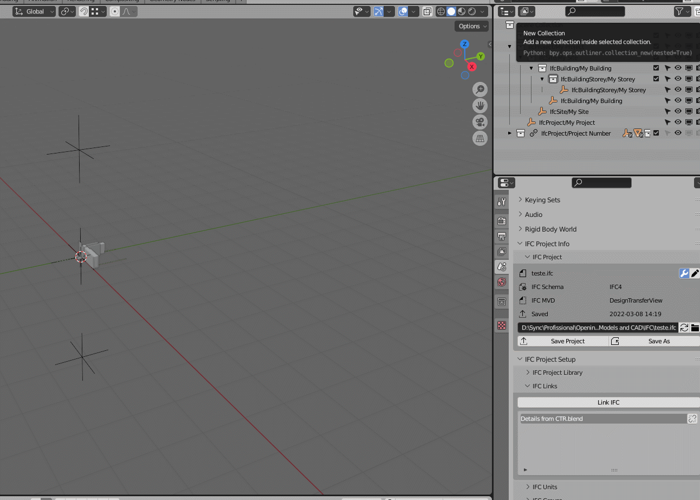Expand the Keying Sets section

coord(519,200)
